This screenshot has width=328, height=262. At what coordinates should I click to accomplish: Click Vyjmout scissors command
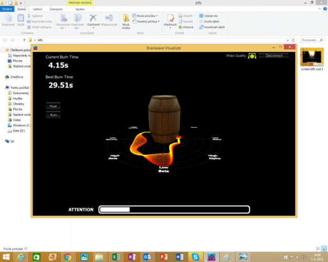pyautogui.click(x=35, y=16)
